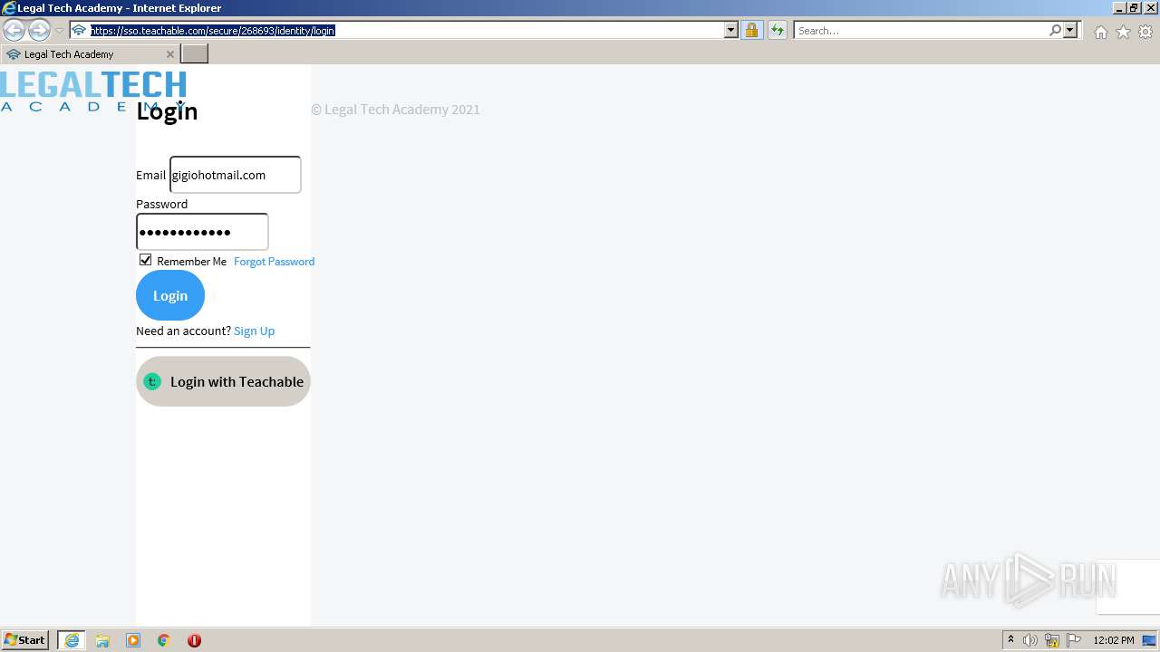Select the Legal Tech Academy tab
The width and height of the screenshot is (1160, 652).
coord(89,54)
